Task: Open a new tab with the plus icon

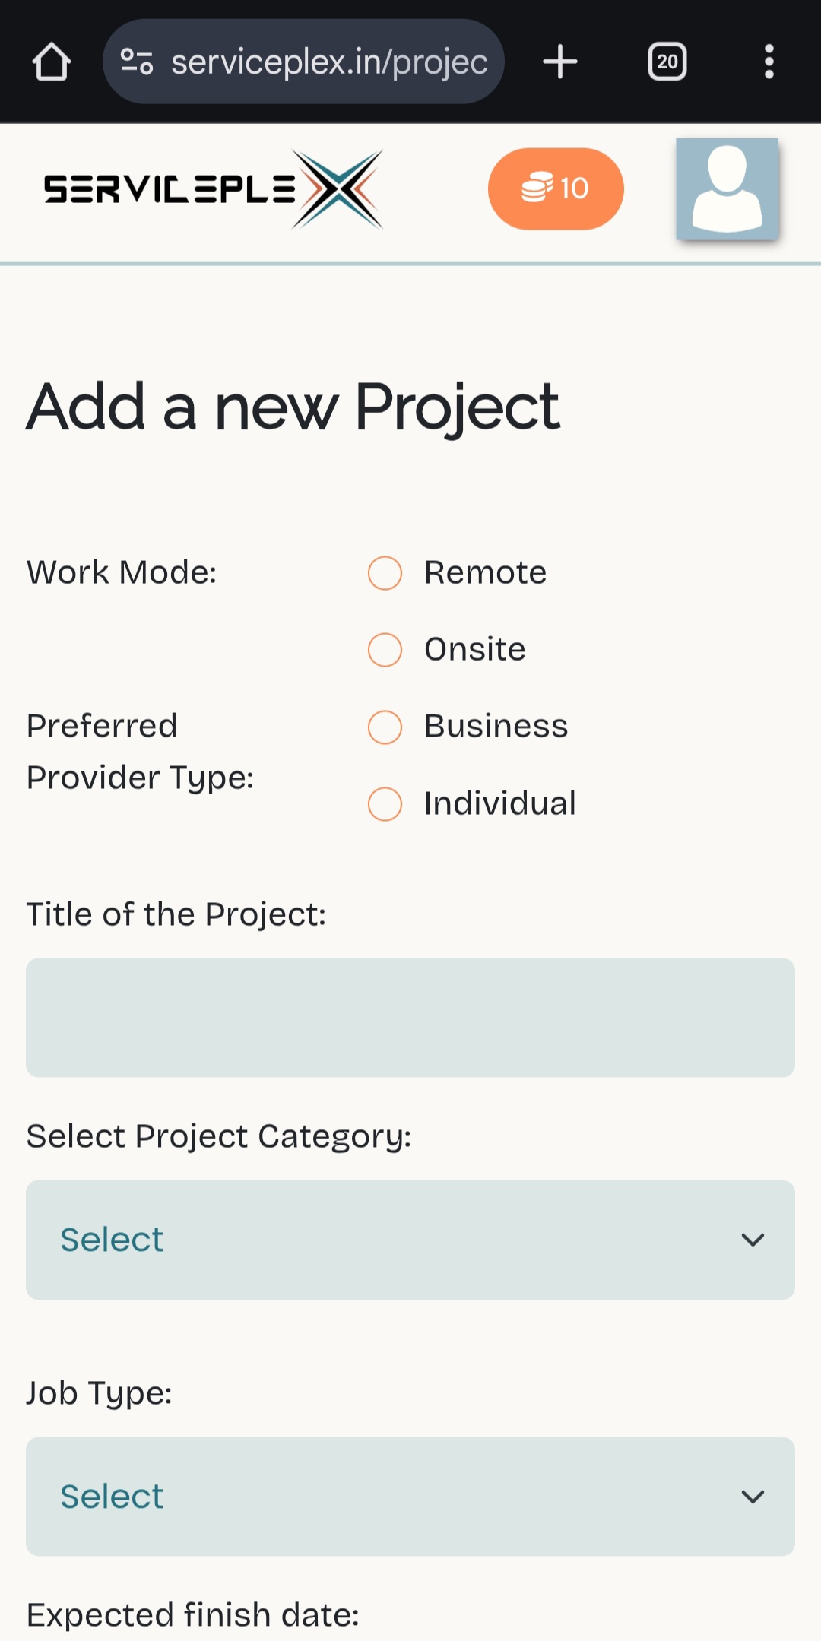Action: click(x=559, y=62)
